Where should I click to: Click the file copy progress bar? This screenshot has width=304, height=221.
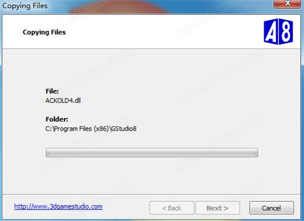point(152,153)
